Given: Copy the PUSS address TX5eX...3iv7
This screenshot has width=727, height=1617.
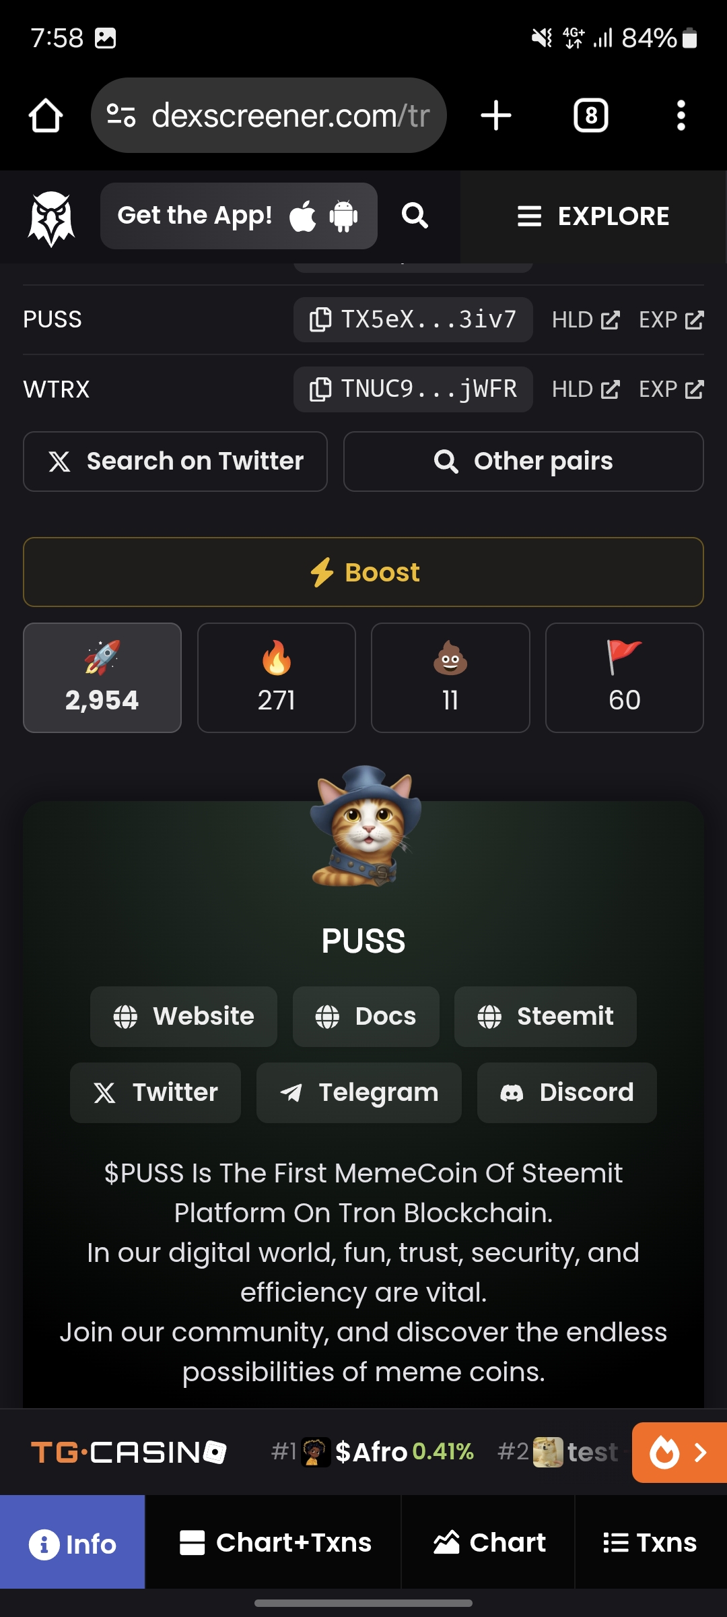Looking at the screenshot, I should (x=413, y=319).
